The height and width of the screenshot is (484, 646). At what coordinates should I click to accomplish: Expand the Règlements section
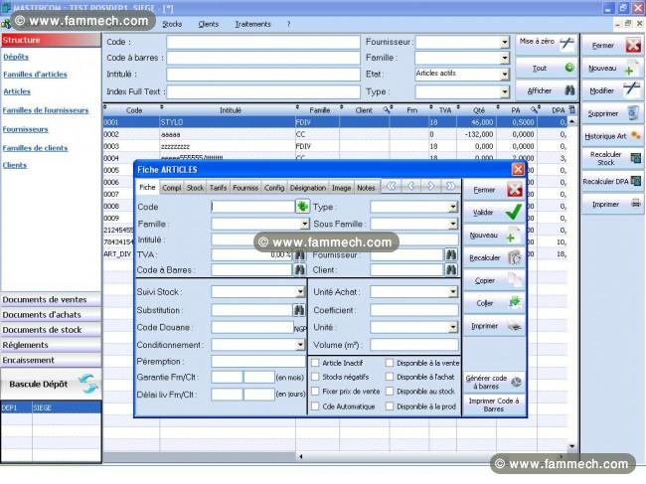pos(51,345)
